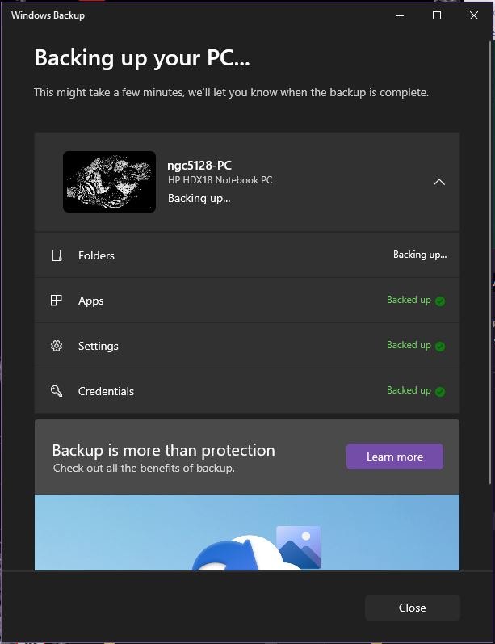Click the ngc5128-PC device name
Image resolution: width=495 pixels, height=644 pixels.
(199, 166)
